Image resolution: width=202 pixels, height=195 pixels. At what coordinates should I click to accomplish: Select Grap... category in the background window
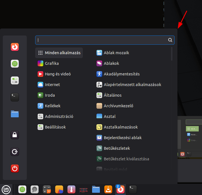point(192,140)
